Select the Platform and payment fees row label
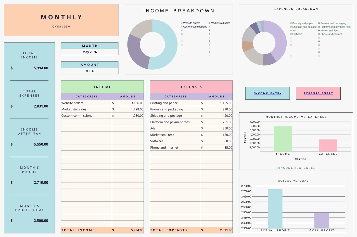357x237 pixels. (175, 122)
